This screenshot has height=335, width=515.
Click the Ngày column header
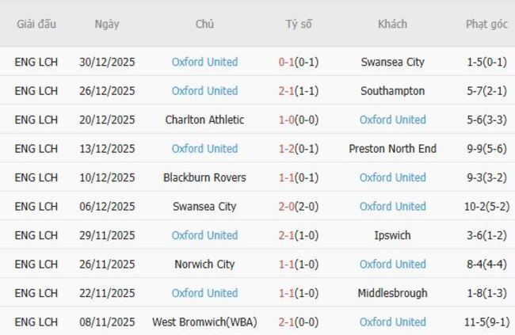coord(107,24)
